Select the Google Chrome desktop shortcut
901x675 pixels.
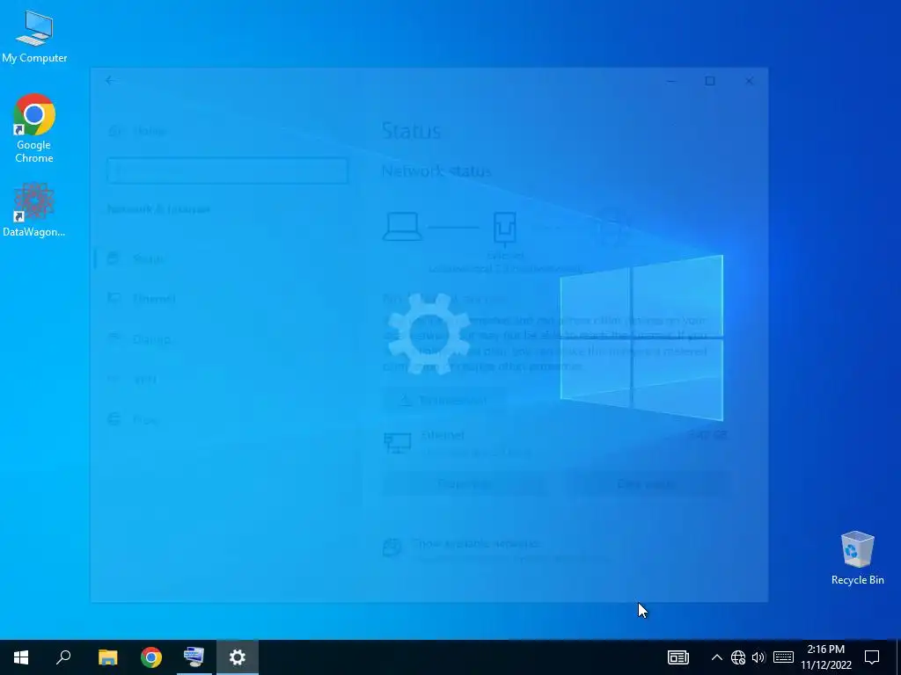34,128
